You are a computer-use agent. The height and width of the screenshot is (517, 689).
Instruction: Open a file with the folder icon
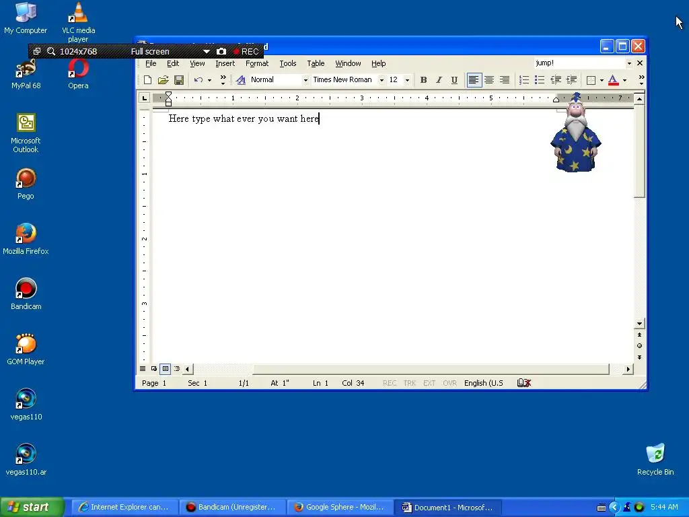click(163, 80)
